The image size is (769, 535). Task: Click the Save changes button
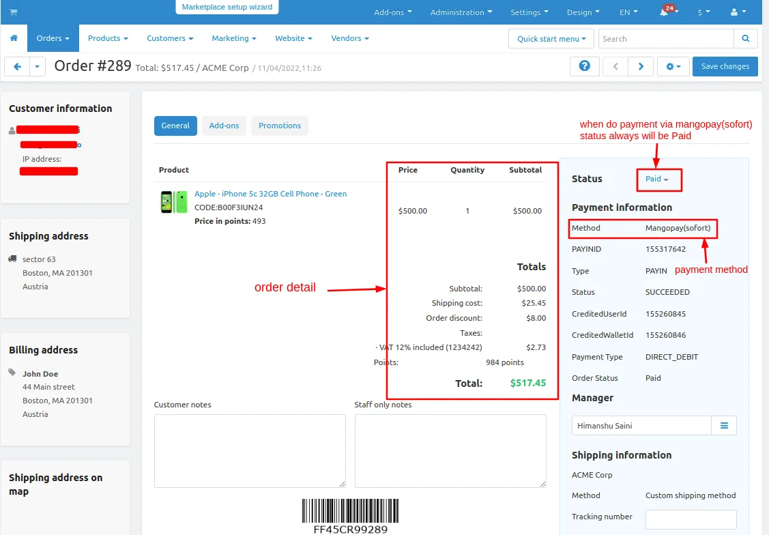click(725, 66)
